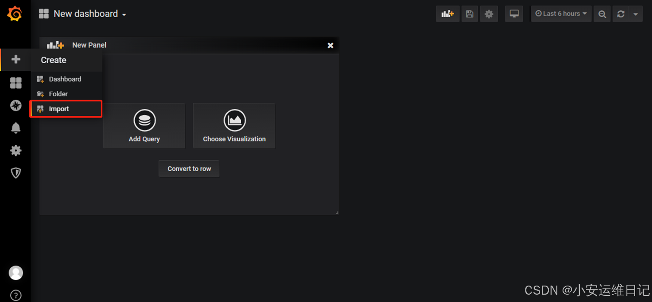The height and width of the screenshot is (302, 652).
Task: Click the Save dashboard disk icon
Action: click(470, 14)
